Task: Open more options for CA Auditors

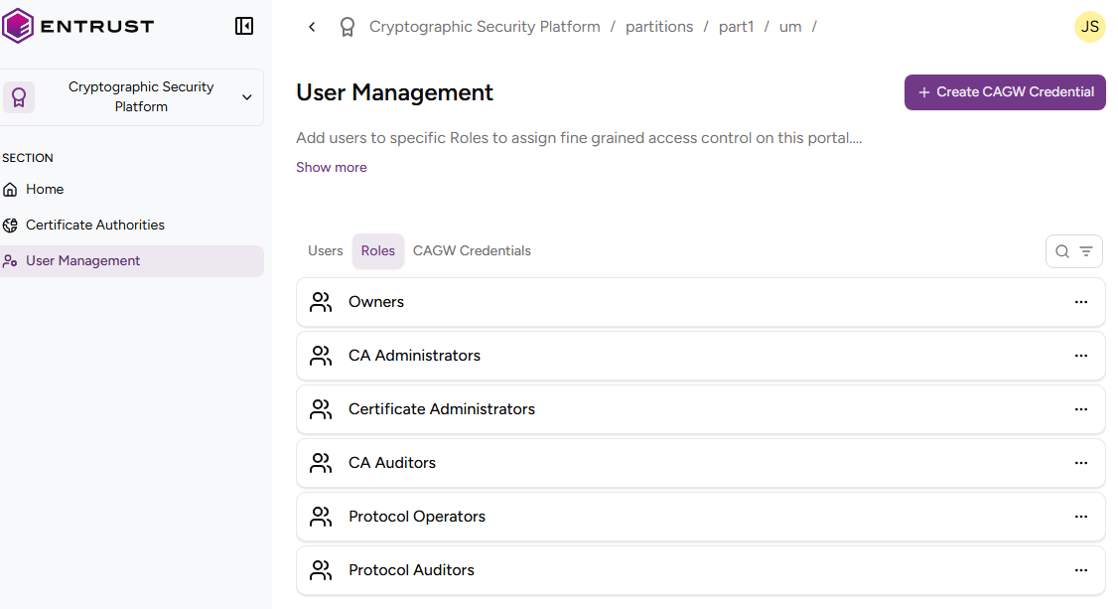Action: [1080, 463]
